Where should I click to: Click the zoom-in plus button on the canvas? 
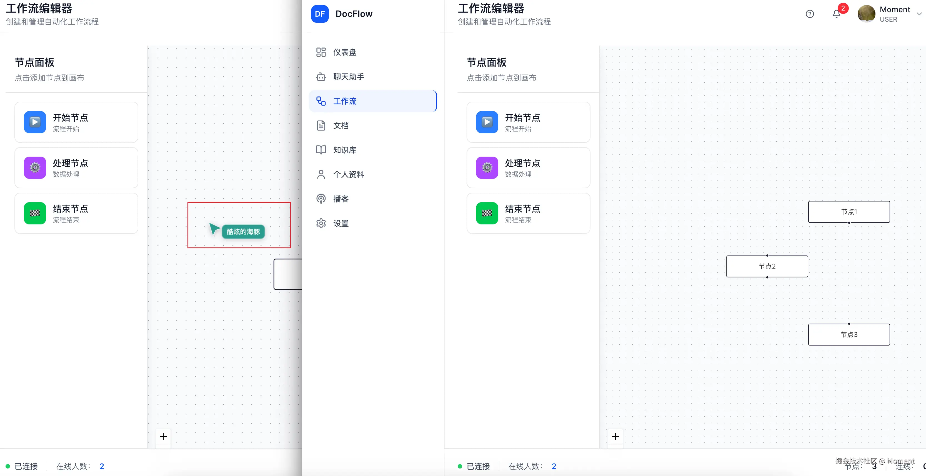[615, 436]
